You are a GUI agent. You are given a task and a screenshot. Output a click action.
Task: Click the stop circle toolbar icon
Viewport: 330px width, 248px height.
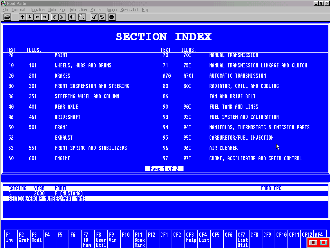pyautogui.click(x=112, y=17)
